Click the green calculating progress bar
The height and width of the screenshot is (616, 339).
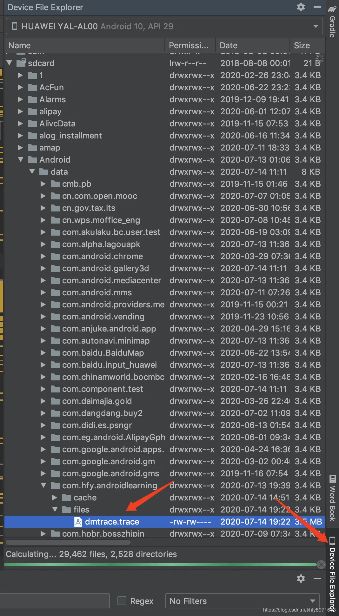[x=160, y=565]
